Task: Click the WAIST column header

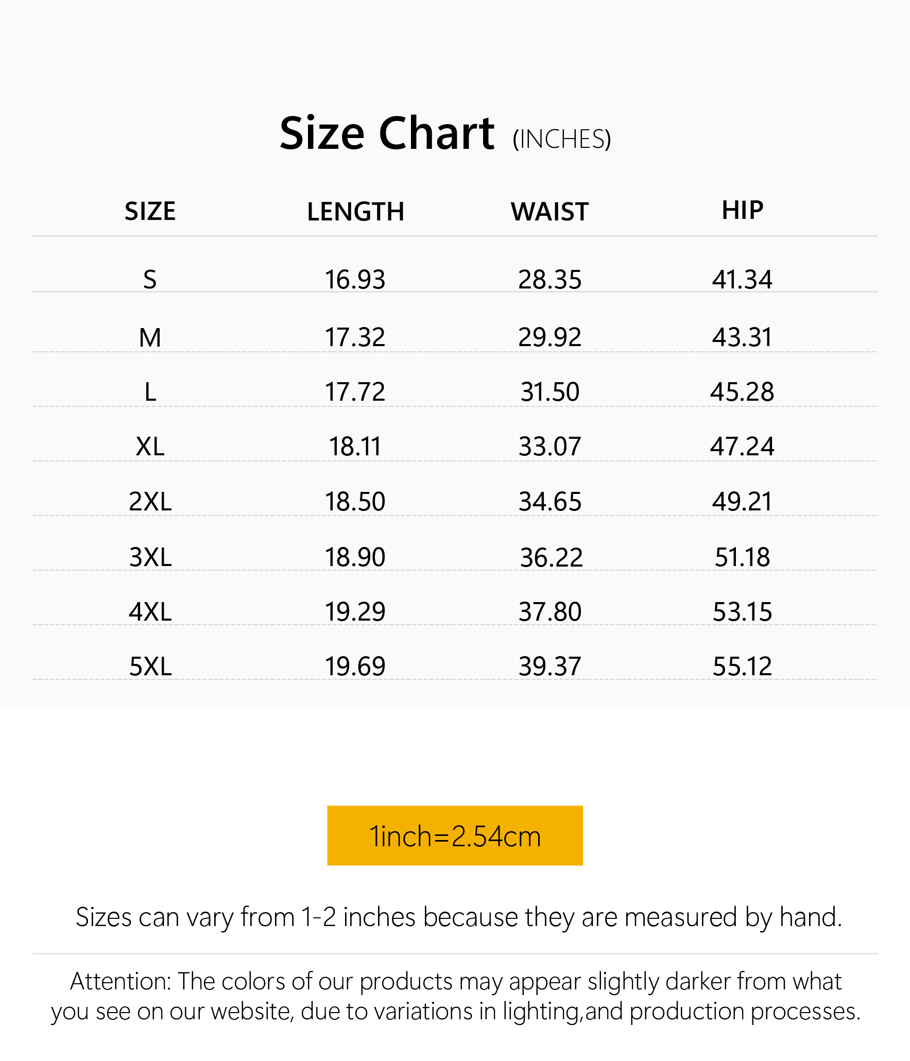Action: click(550, 212)
